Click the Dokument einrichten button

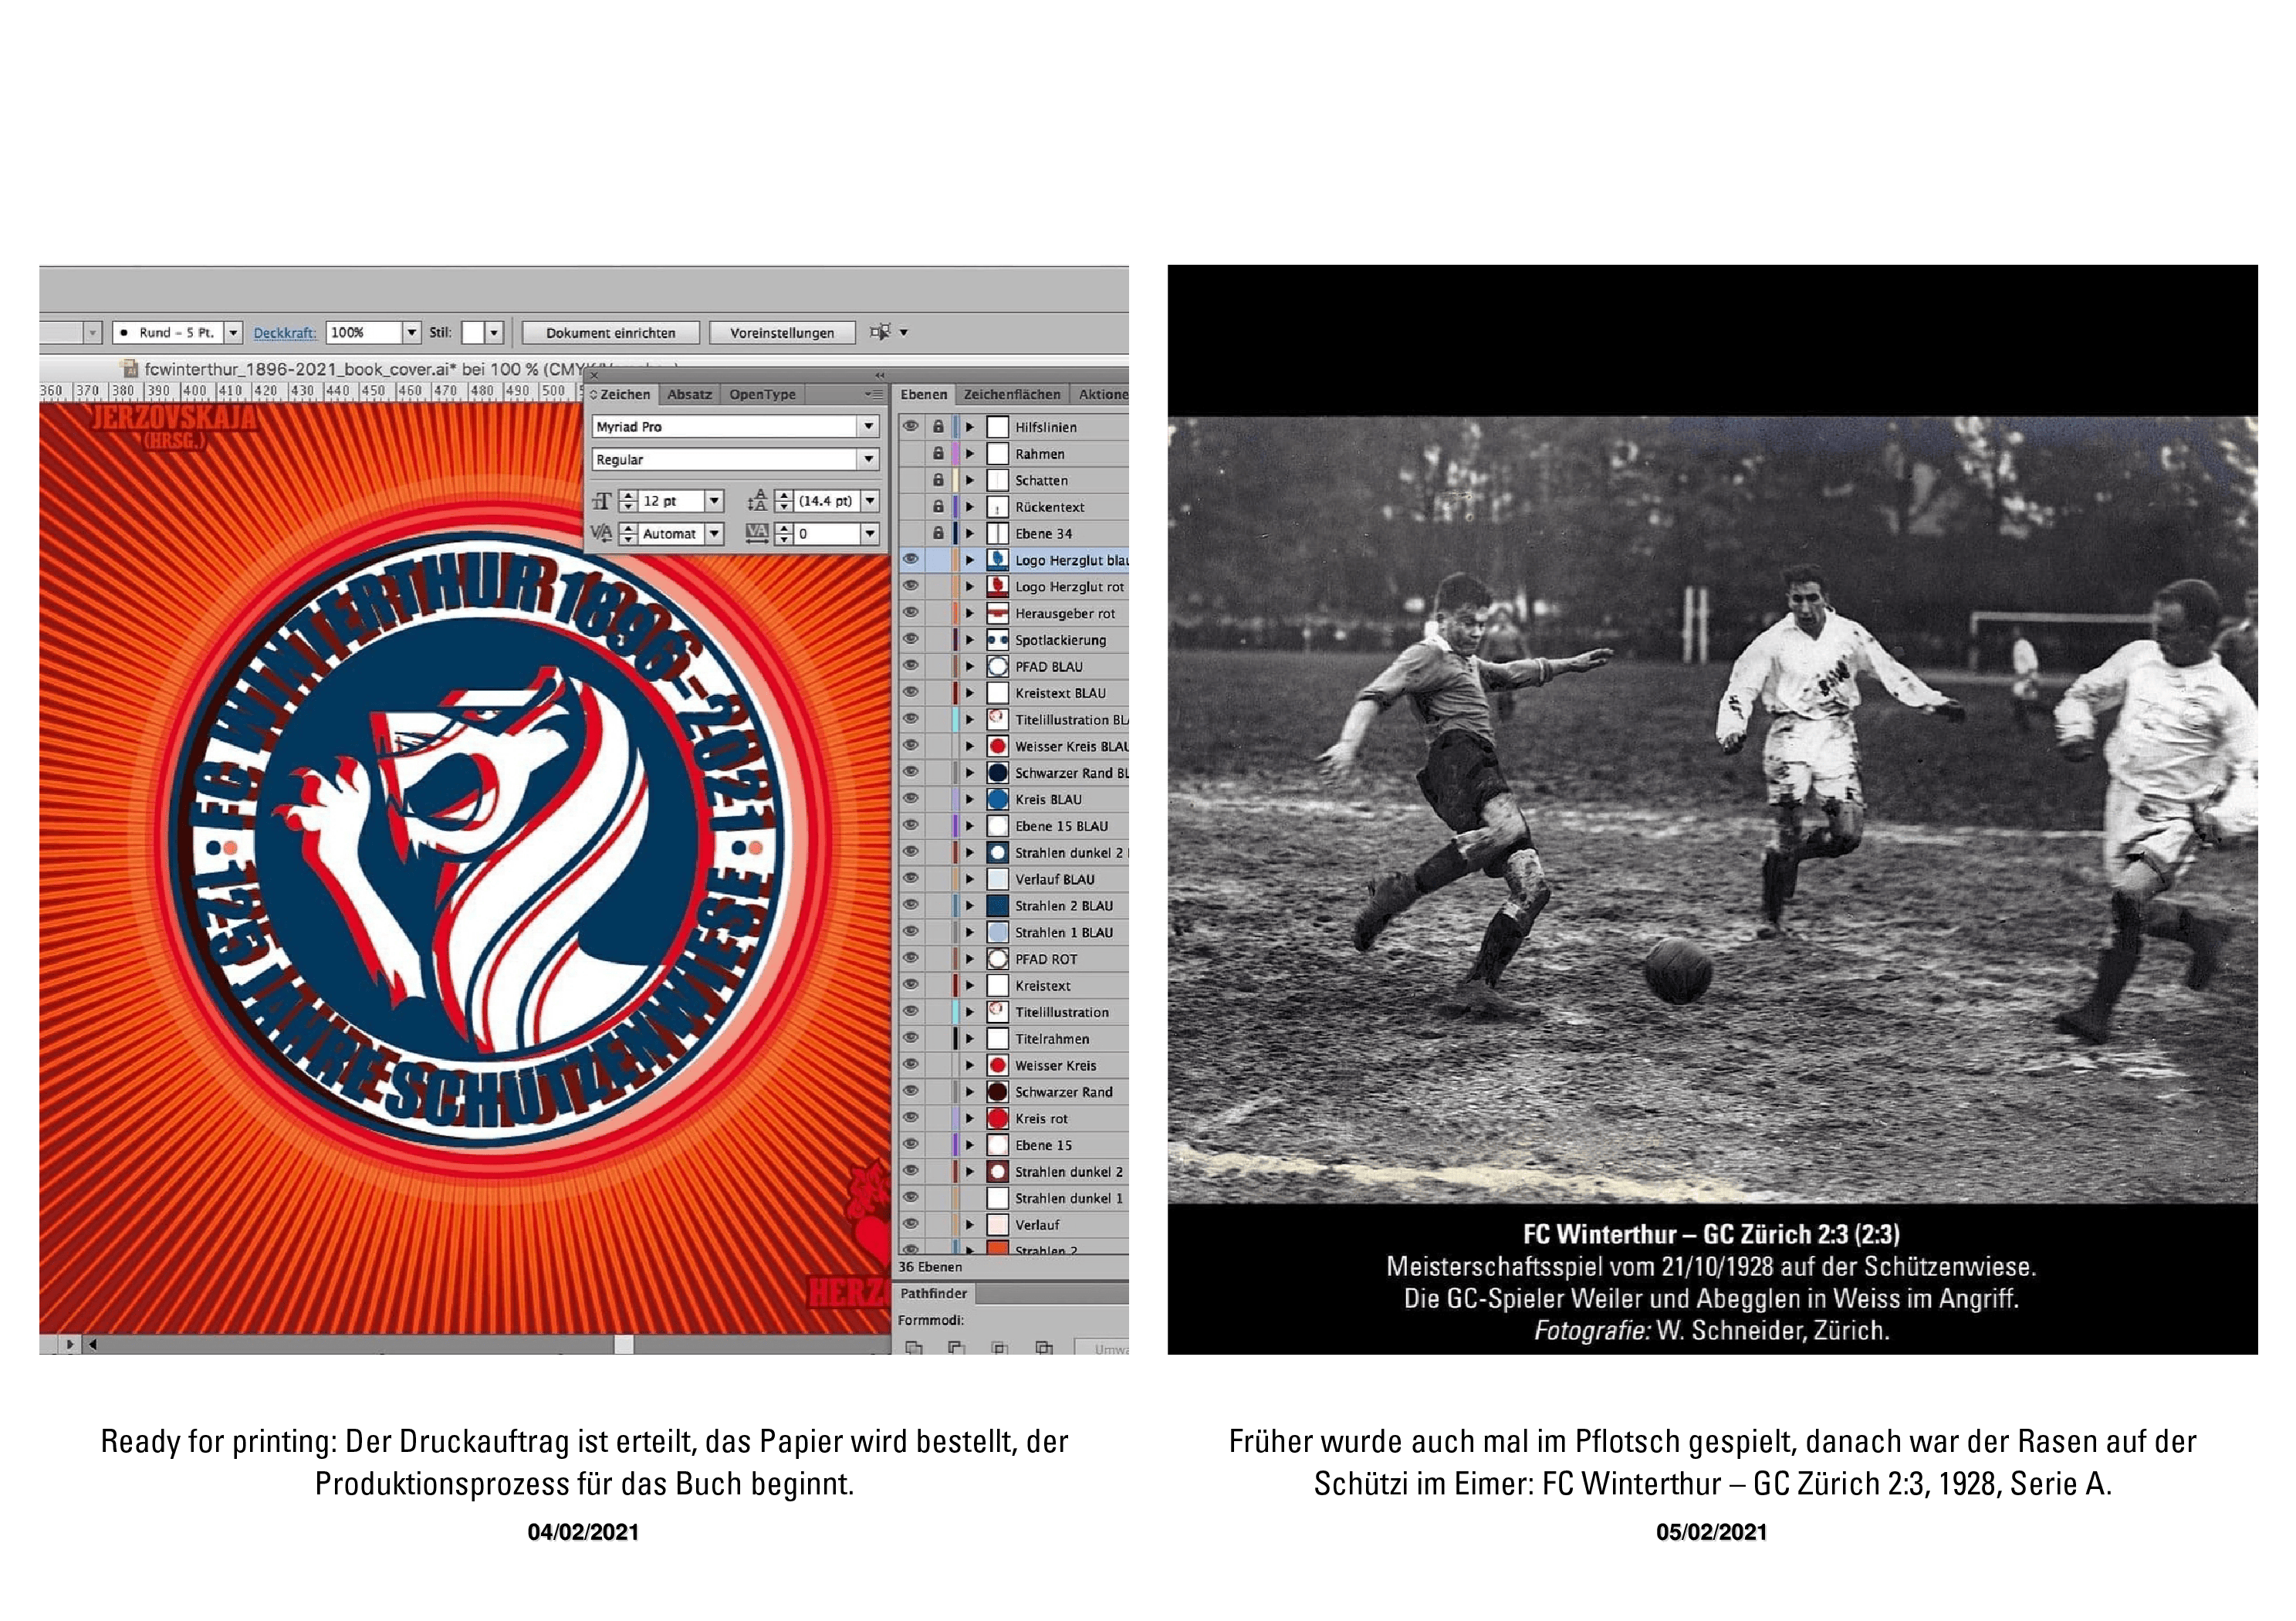pos(610,333)
